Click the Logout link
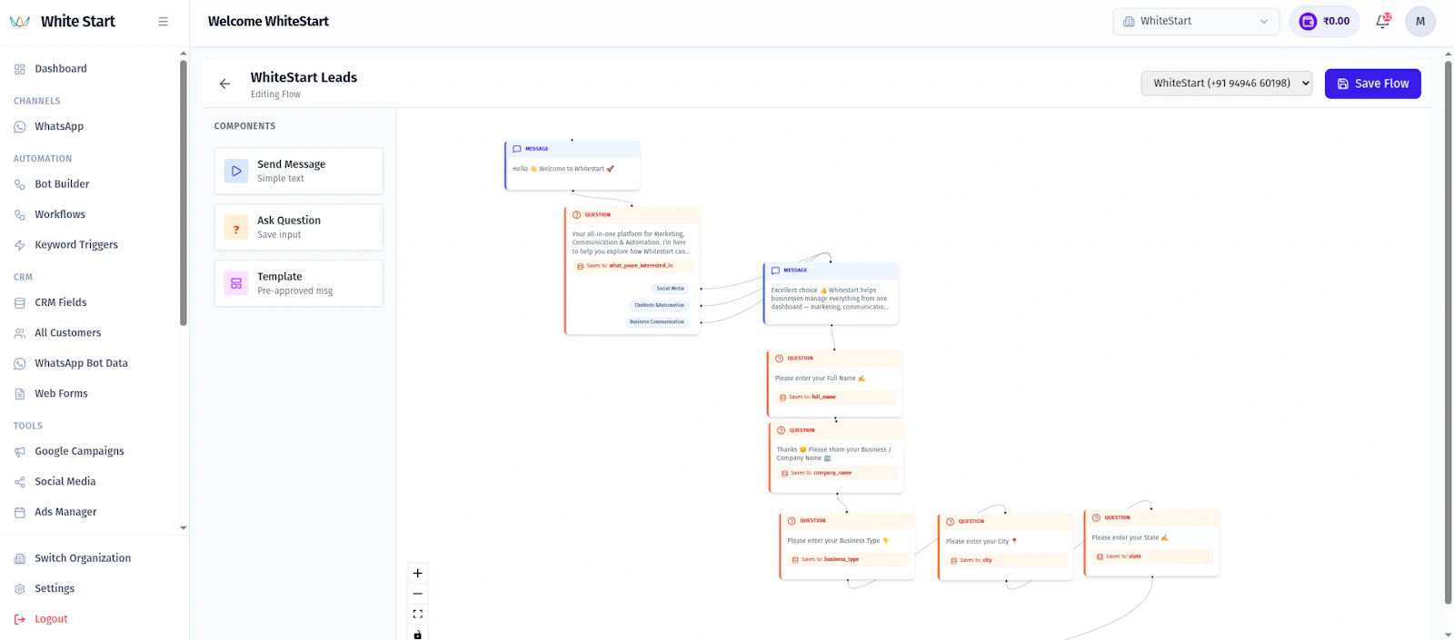The width and height of the screenshot is (1454, 640). [x=52, y=619]
